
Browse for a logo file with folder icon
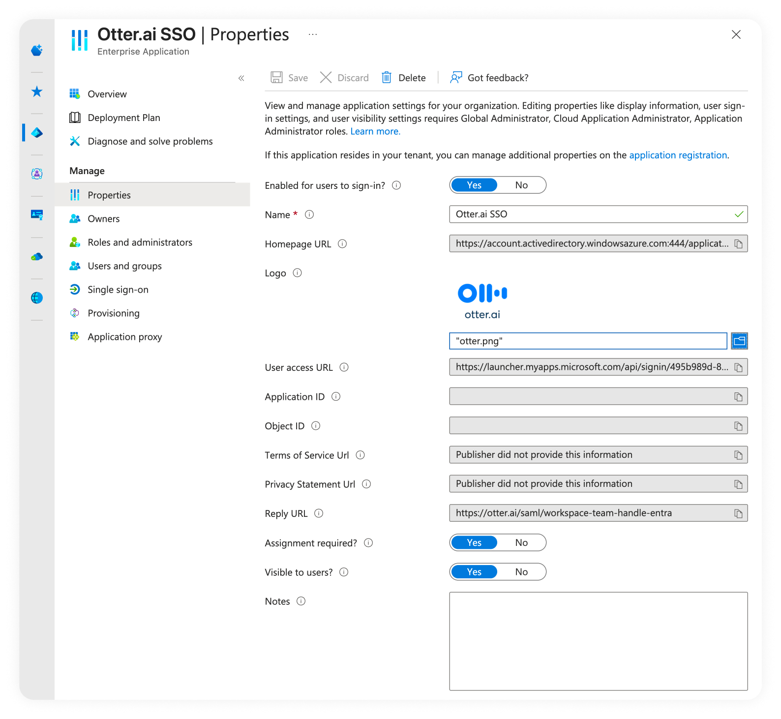pyautogui.click(x=739, y=341)
